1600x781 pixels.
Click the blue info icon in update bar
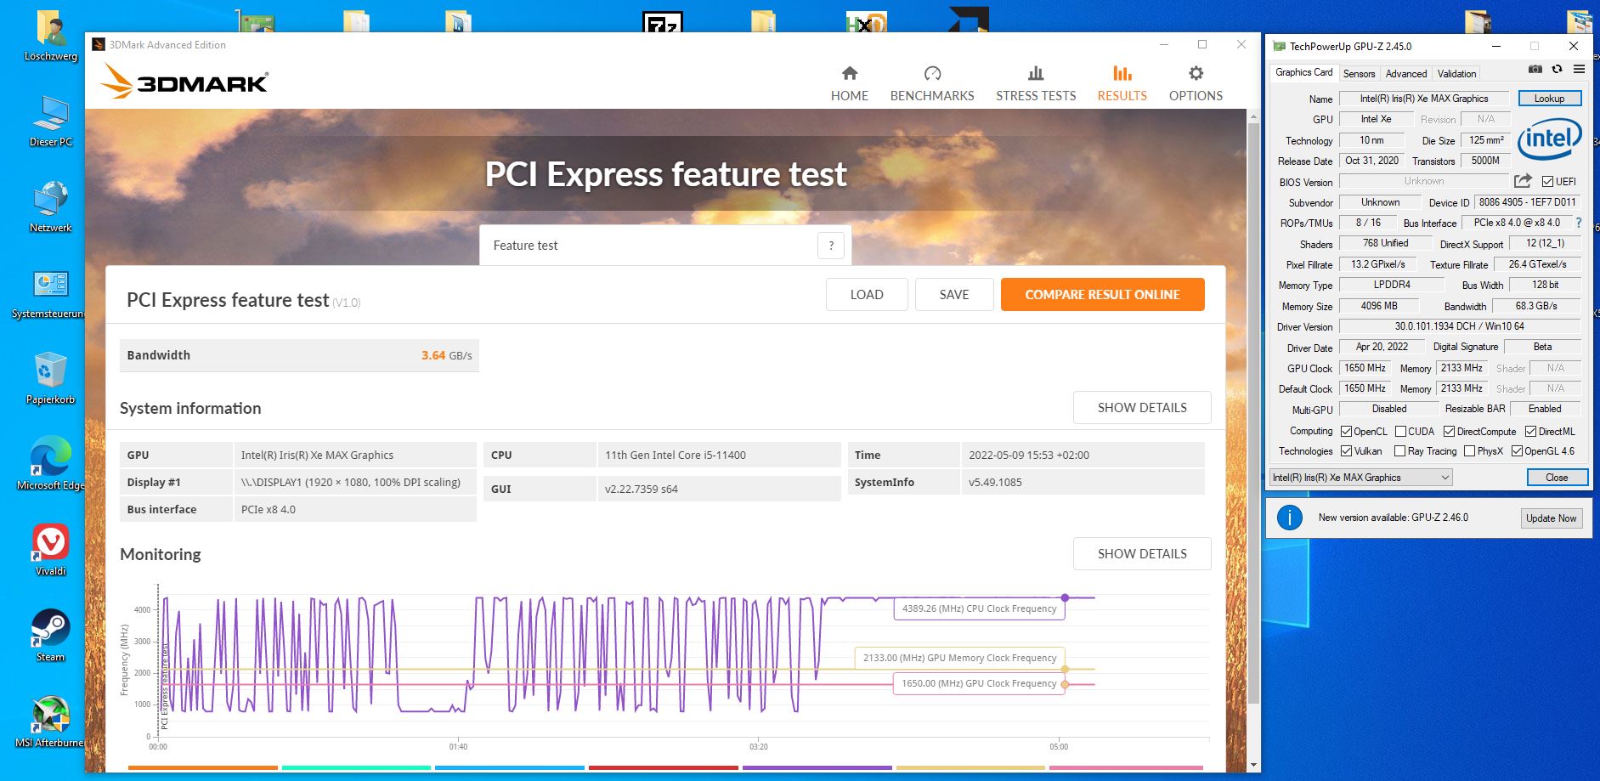tap(1289, 518)
